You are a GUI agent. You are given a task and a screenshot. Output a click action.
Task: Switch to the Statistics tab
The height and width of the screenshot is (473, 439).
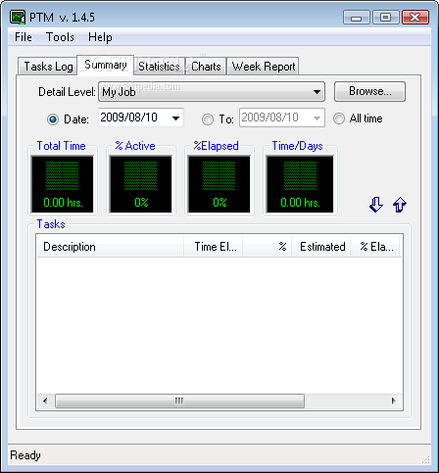tap(160, 67)
